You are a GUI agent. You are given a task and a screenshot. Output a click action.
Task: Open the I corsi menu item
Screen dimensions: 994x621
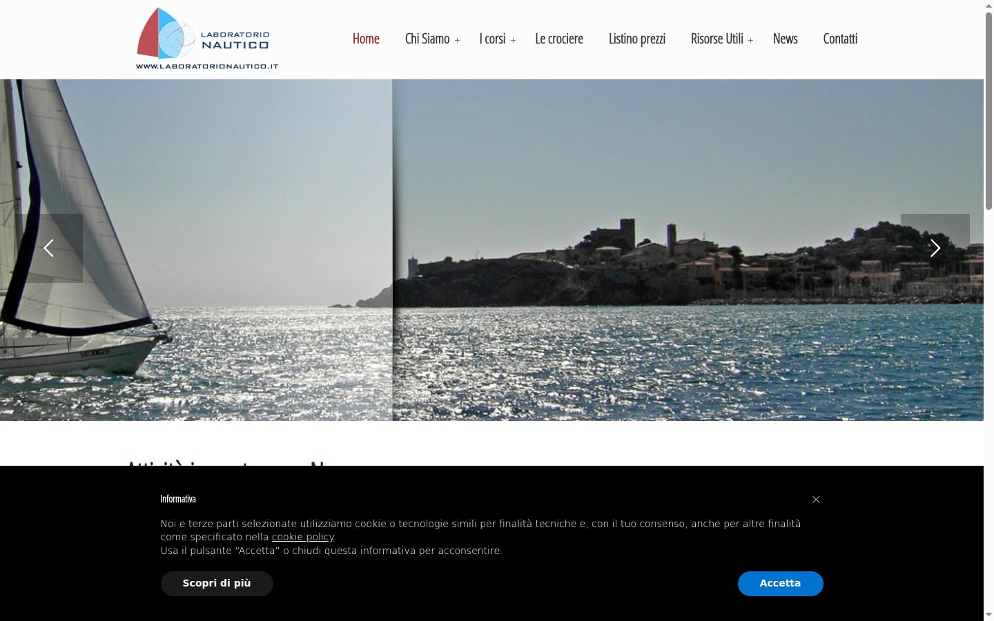(x=493, y=39)
